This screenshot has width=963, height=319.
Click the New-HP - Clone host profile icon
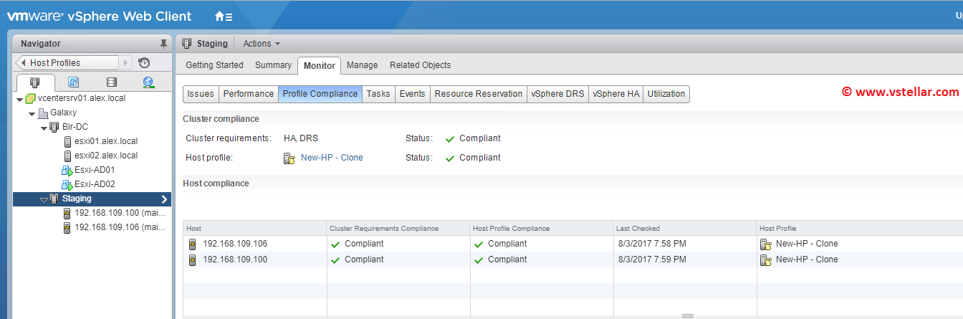pyautogui.click(x=289, y=158)
